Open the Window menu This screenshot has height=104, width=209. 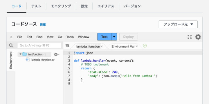83,37
